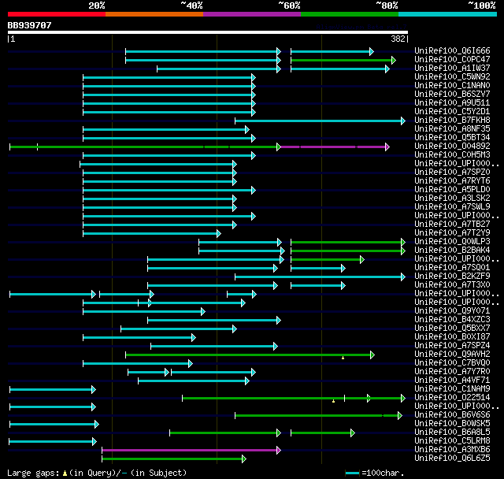Click the cyan bar for UniRef100_A7T2Y9
Viewport: 504px width, 479px height.
(152, 233)
